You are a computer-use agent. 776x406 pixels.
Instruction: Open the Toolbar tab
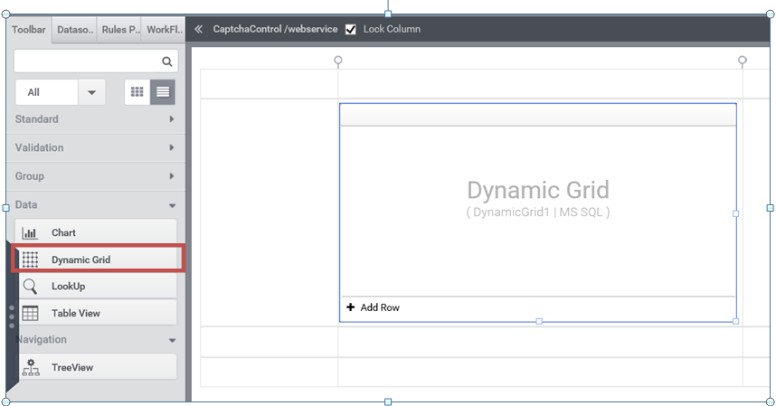[x=29, y=30]
